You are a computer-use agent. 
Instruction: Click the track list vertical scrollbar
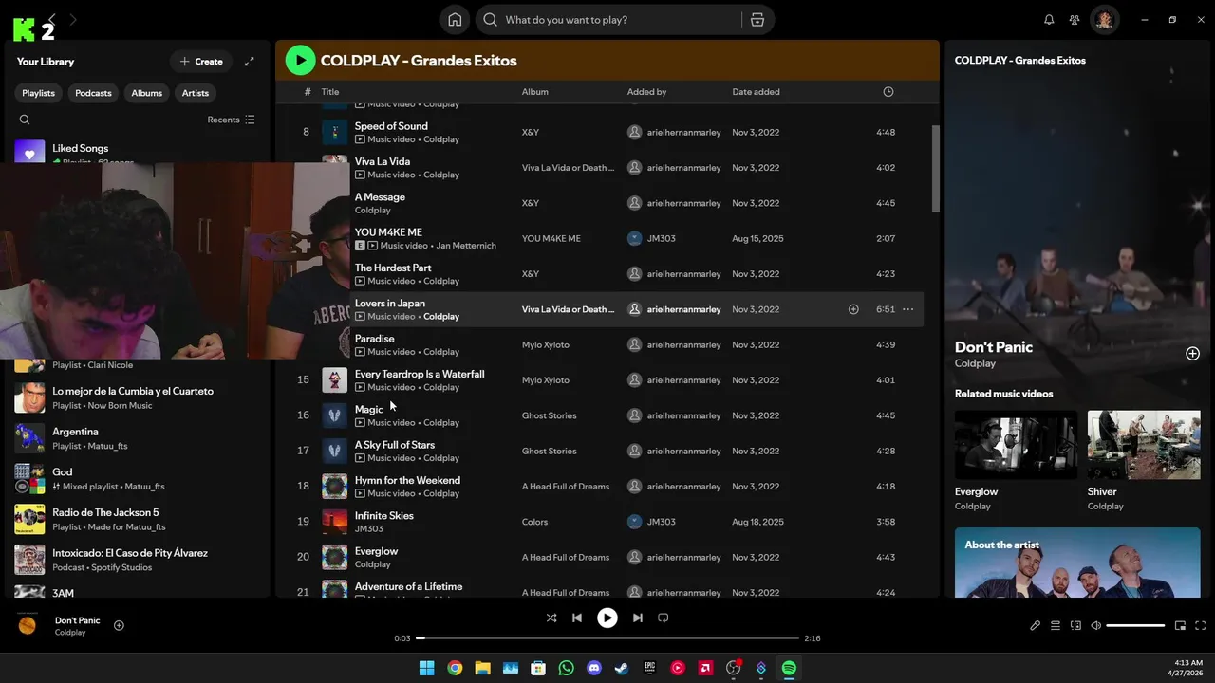tap(935, 169)
